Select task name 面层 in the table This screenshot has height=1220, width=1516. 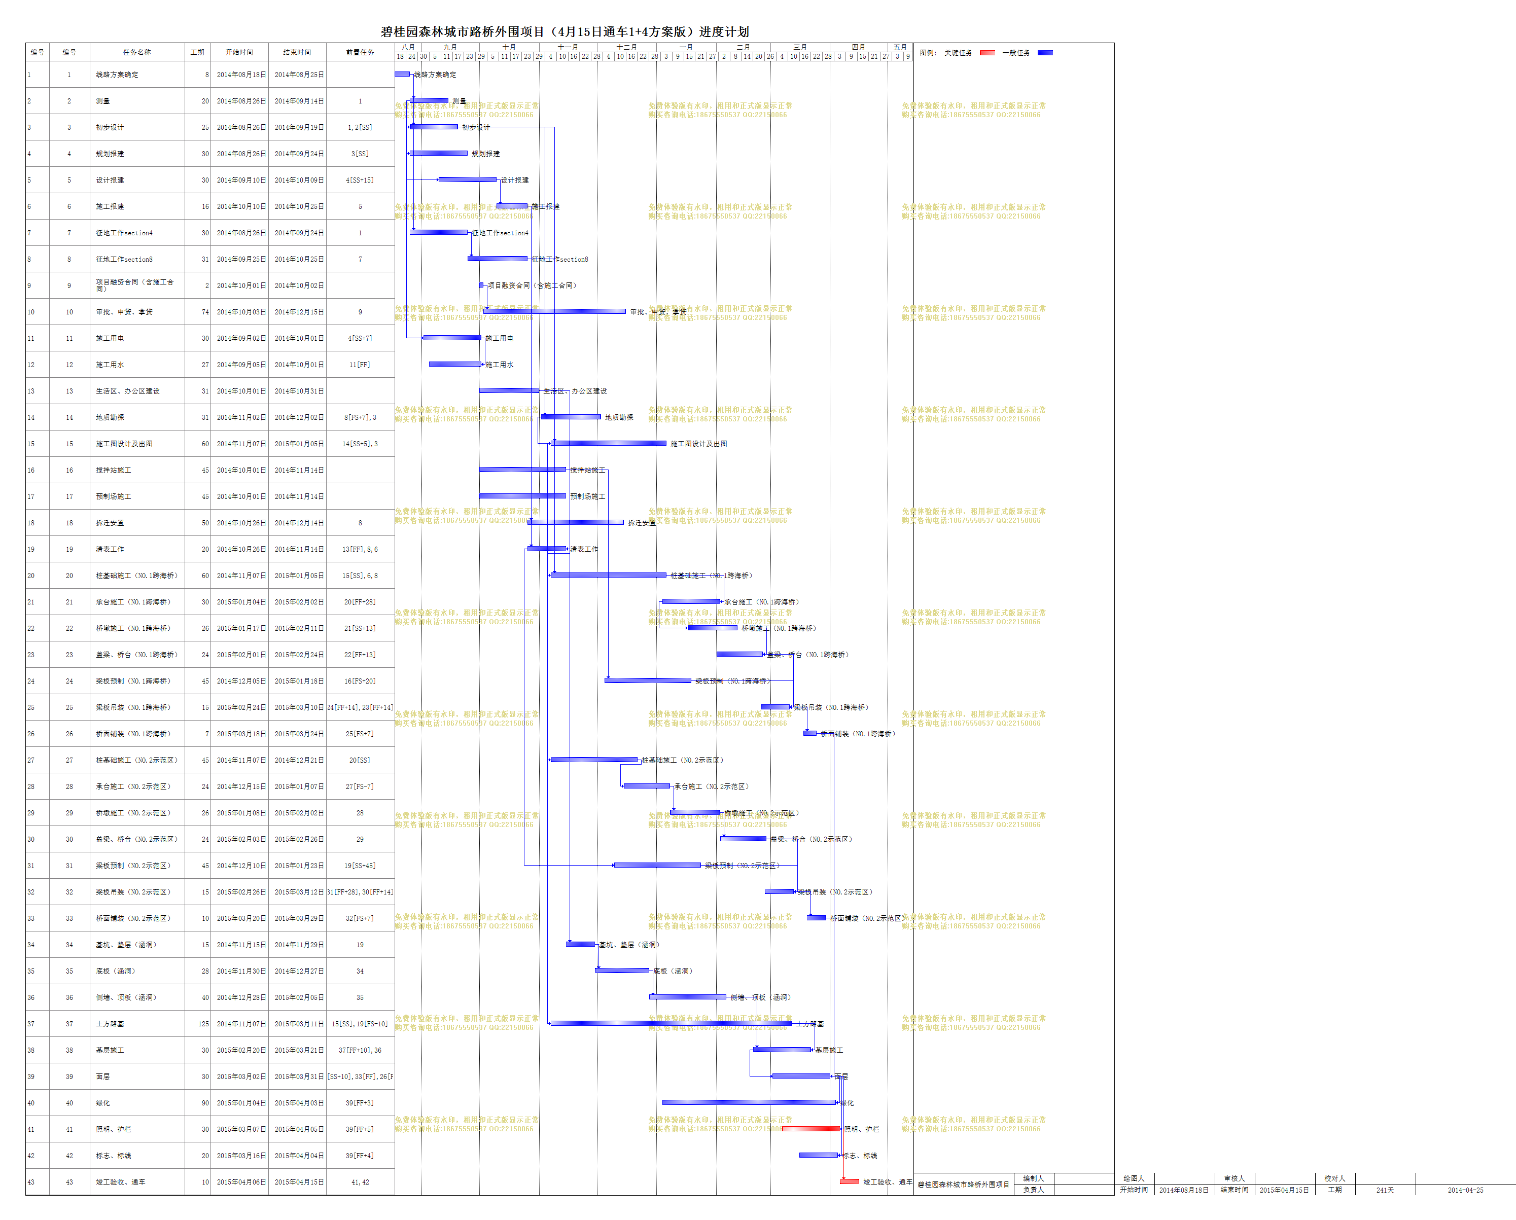(102, 1077)
